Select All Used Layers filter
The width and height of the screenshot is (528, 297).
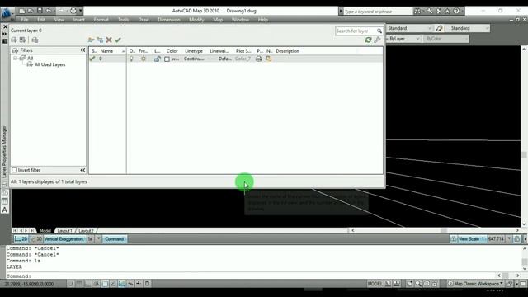click(x=49, y=64)
